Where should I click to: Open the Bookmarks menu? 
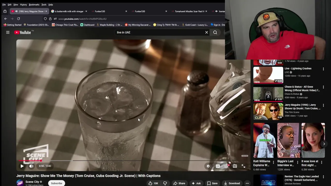[34, 5]
